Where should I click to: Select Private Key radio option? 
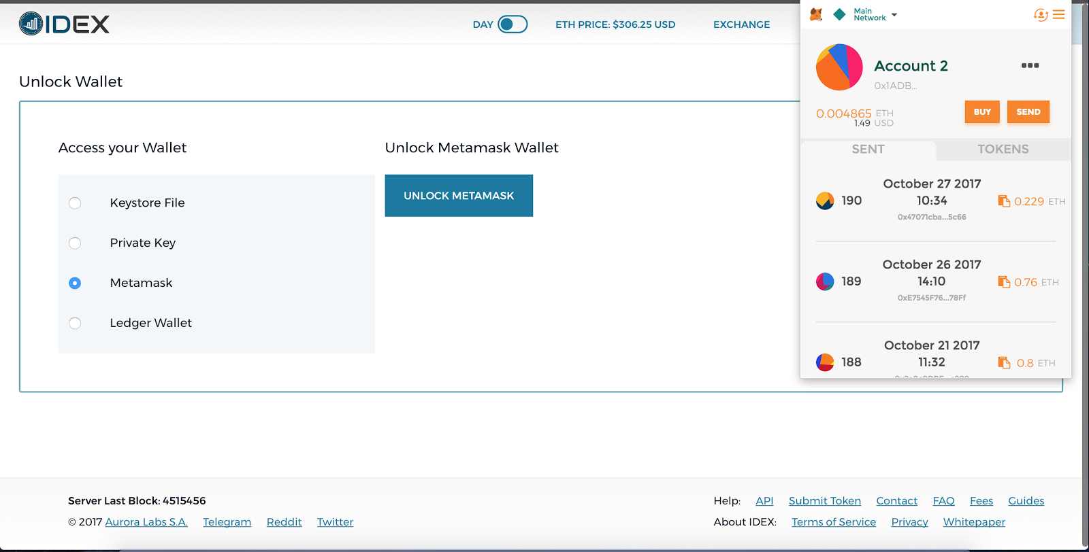[x=75, y=243]
